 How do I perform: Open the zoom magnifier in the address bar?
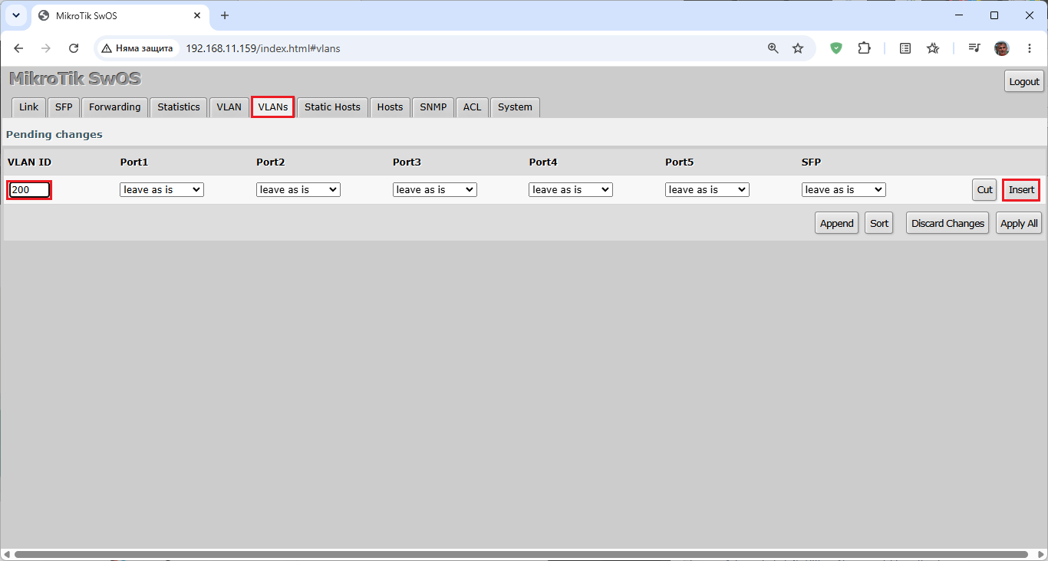773,48
